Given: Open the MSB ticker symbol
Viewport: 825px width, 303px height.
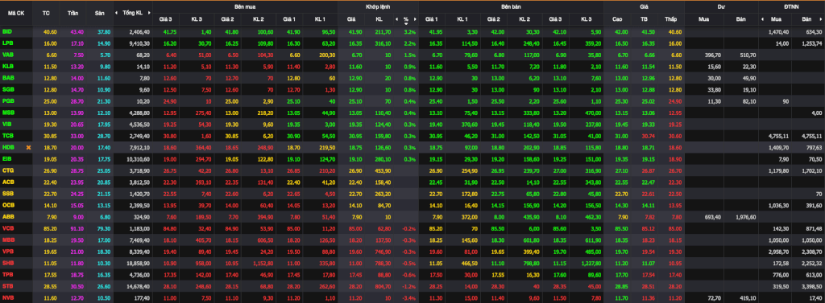Looking at the screenshot, I should (8, 113).
